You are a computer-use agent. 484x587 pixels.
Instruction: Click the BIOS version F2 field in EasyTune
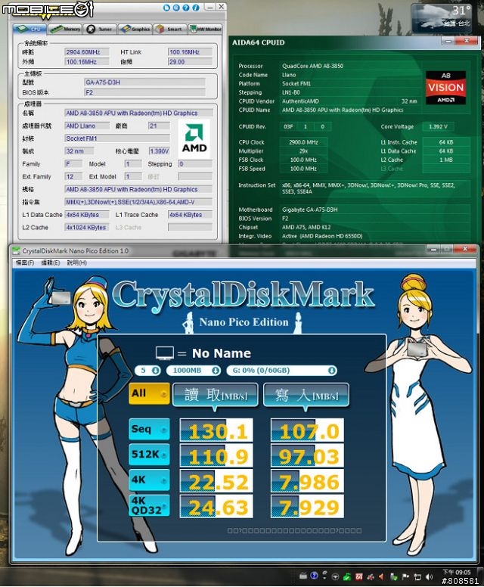(145, 92)
